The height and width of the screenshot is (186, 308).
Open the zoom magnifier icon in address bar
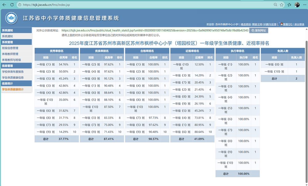(275, 5)
